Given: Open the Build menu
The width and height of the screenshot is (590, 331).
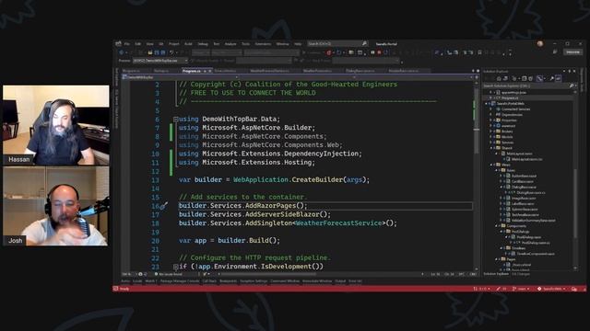Looking at the screenshot, I should click(188, 44).
